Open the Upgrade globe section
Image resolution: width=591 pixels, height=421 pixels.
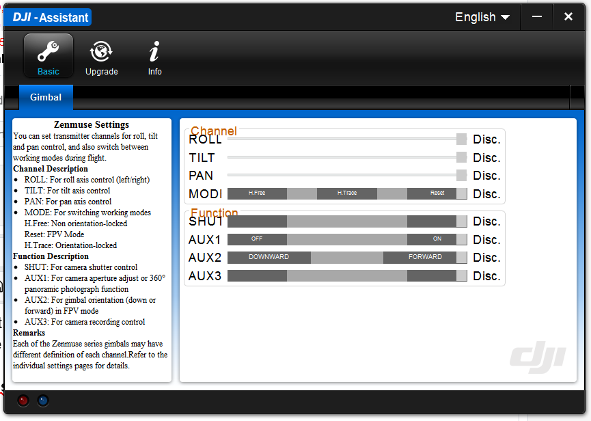click(101, 58)
